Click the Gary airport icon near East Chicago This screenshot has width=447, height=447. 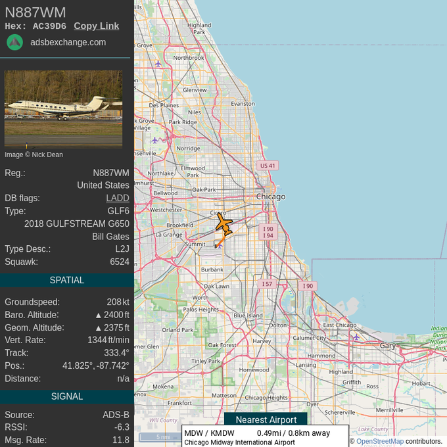356,337
